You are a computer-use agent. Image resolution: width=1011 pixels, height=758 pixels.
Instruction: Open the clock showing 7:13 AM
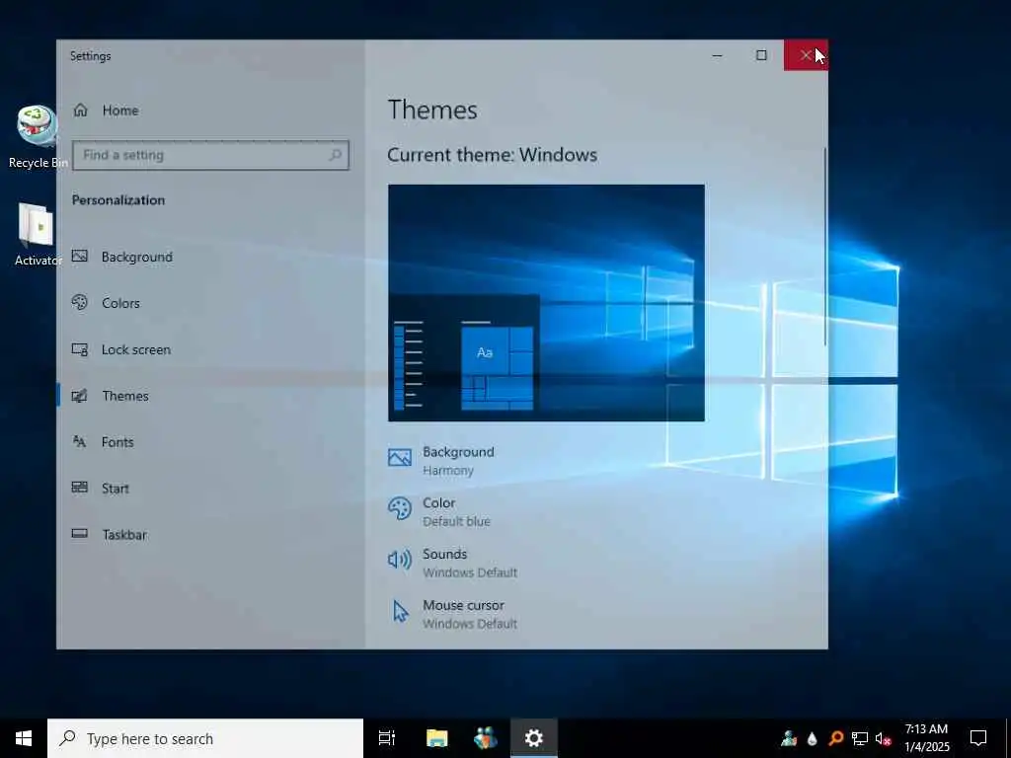coord(926,738)
